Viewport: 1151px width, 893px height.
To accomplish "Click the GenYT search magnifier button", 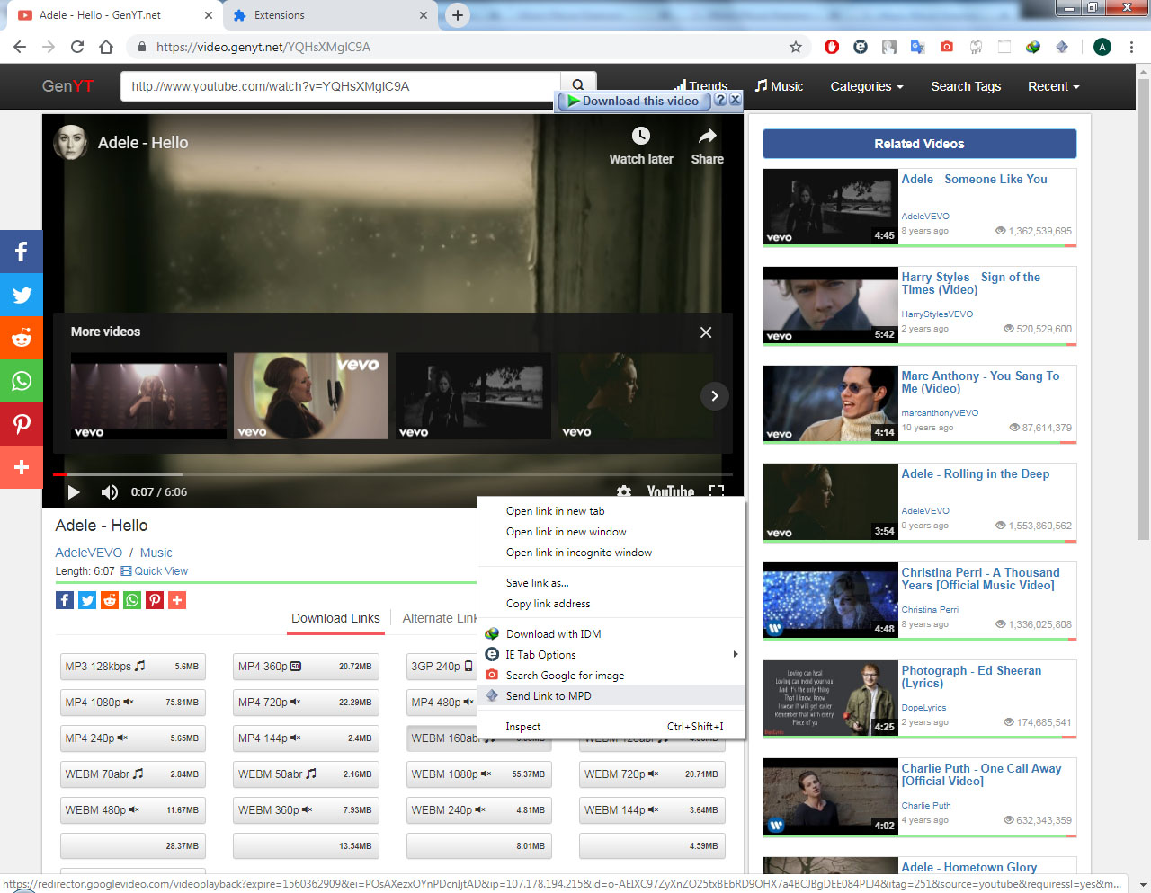I will 578,86.
